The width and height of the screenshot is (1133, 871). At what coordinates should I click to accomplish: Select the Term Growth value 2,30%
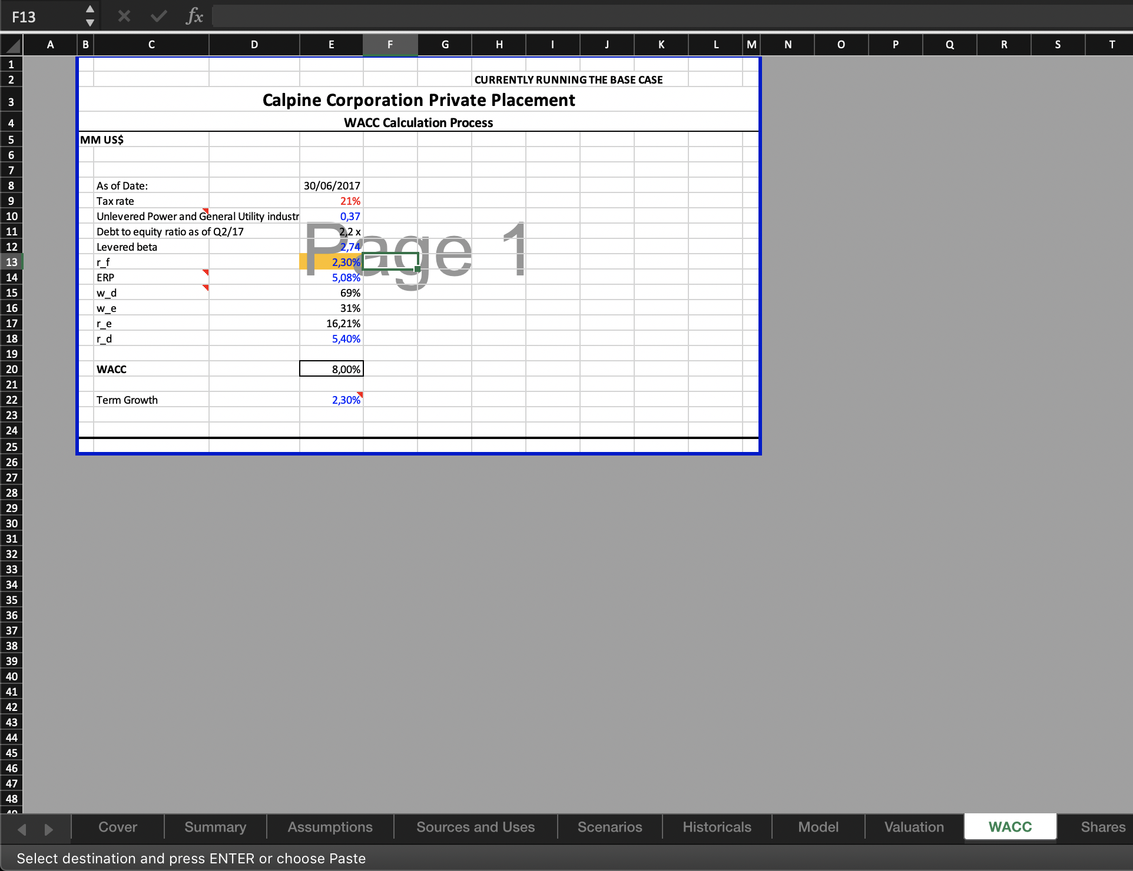tap(332, 400)
